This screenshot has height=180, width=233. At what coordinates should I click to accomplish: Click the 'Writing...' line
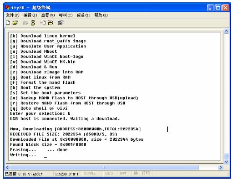tap(23, 155)
